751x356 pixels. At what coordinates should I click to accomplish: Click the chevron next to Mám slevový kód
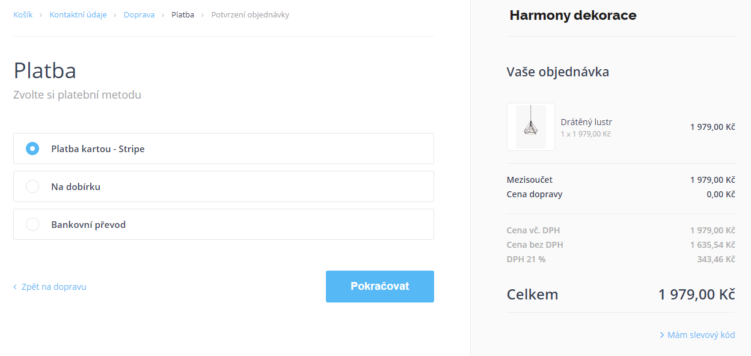pyautogui.click(x=662, y=335)
